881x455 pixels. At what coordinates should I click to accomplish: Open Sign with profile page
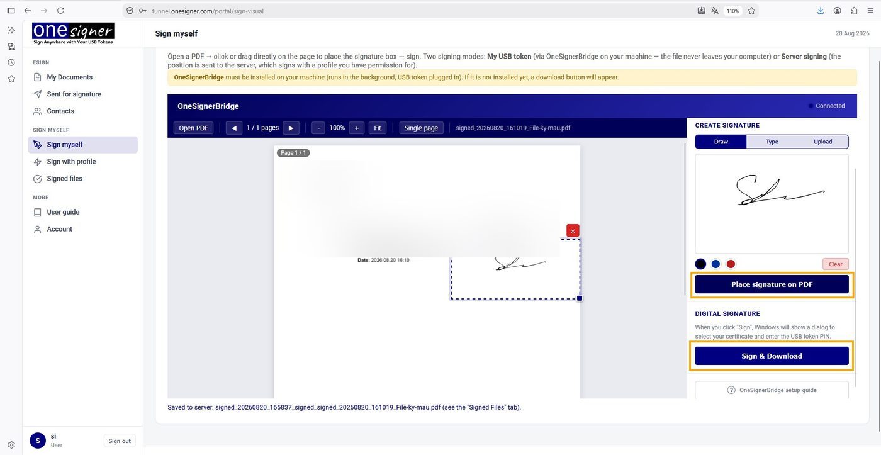(83, 162)
